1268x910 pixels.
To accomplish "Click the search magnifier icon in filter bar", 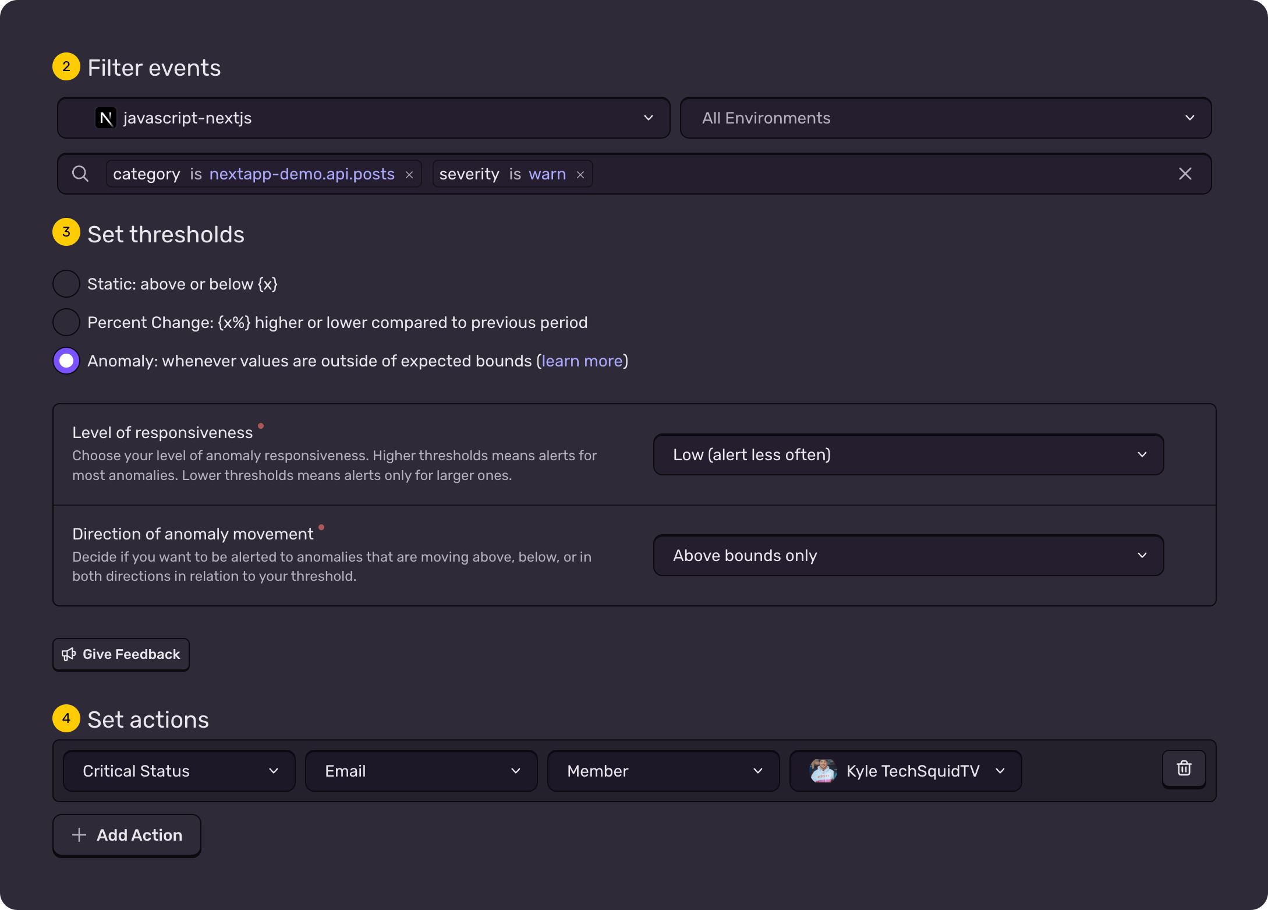I will 80,174.
